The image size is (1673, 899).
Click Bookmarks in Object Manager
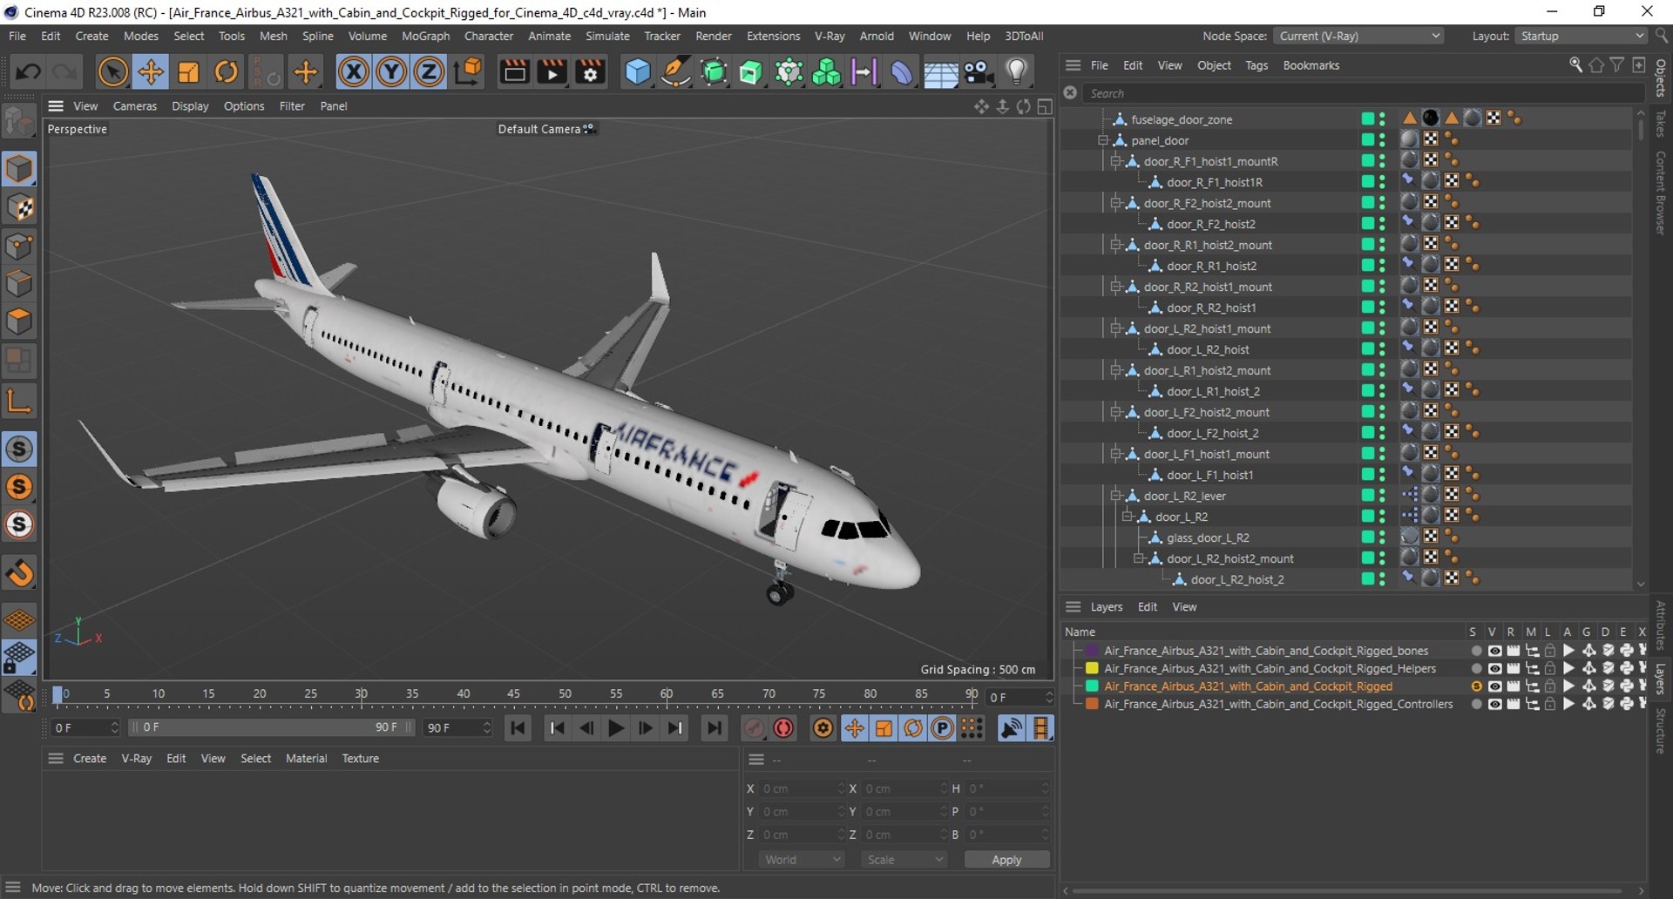point(1311,65)
